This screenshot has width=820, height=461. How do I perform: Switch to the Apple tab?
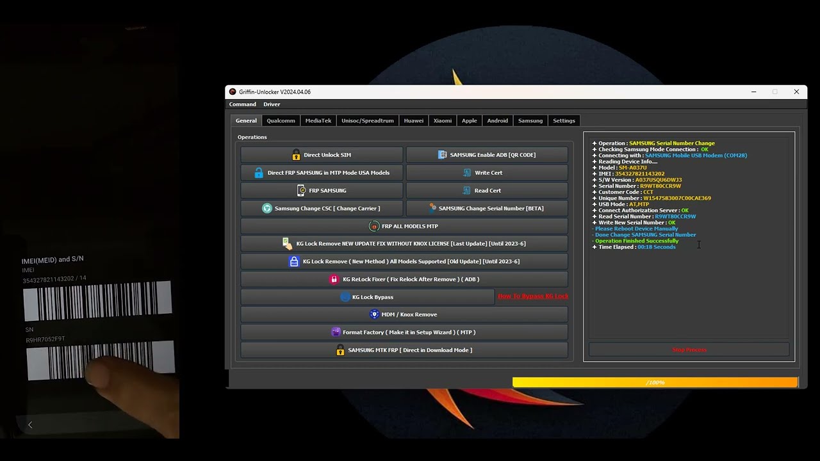click(x=470, y=120)
